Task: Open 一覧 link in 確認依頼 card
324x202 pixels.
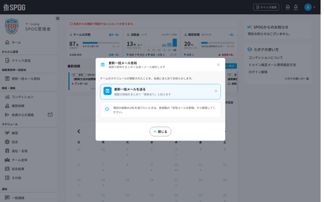Action: pyautogui.click(x=231, y=35)
